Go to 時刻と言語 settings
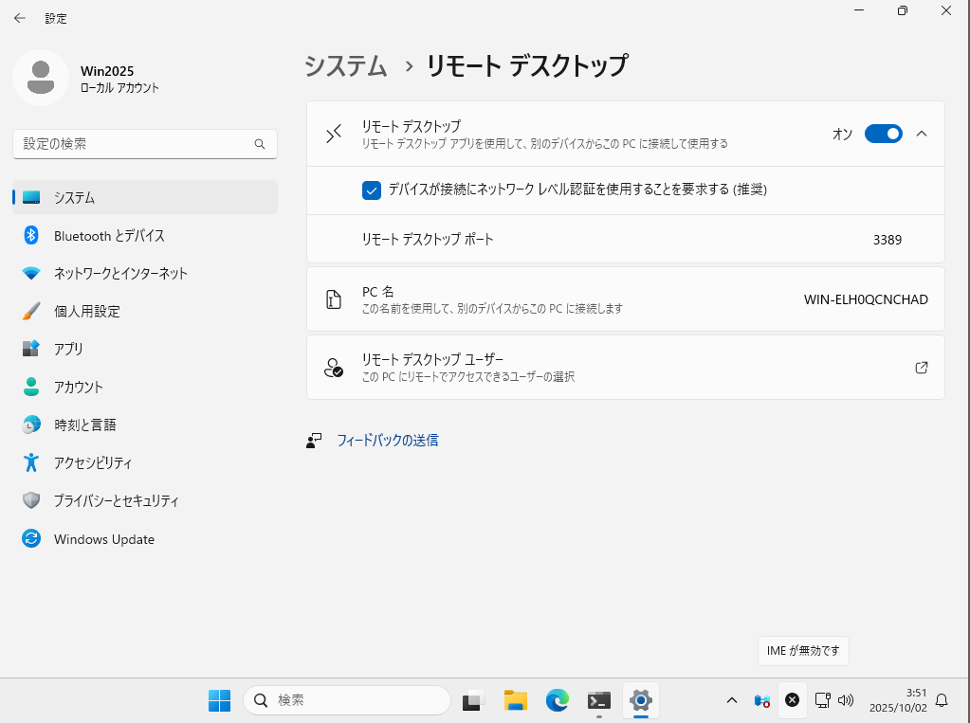Viewport: 970px width, 723px height. (84, 425)
